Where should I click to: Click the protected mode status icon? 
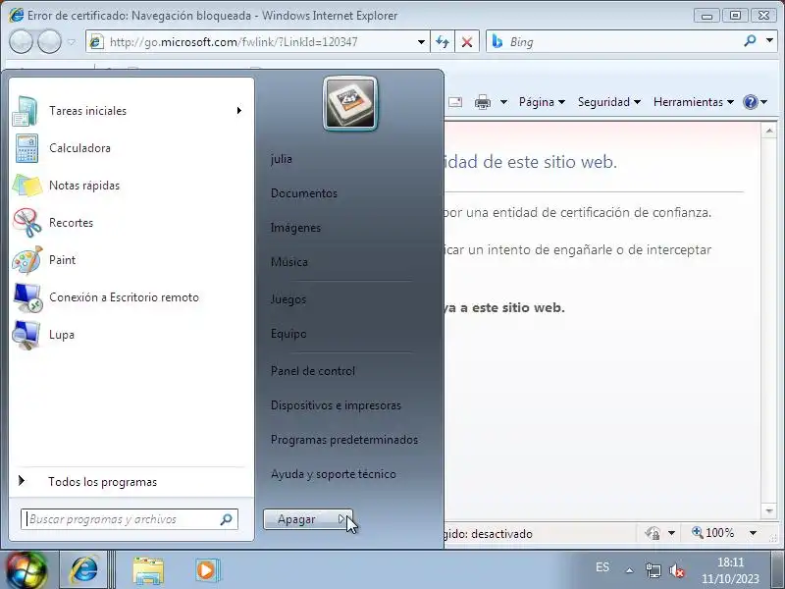[653, 533]
